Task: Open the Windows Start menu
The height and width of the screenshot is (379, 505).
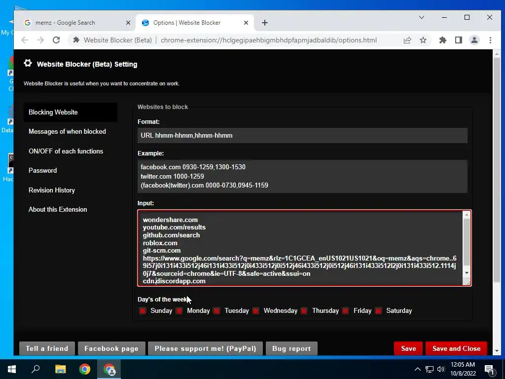Action: click(12, 369)
